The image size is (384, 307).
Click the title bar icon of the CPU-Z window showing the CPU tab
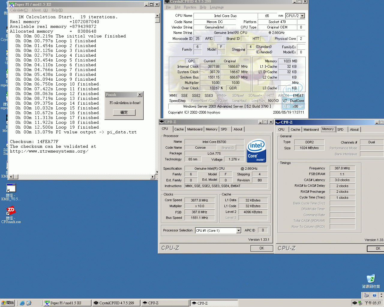[x=162, y=122]
